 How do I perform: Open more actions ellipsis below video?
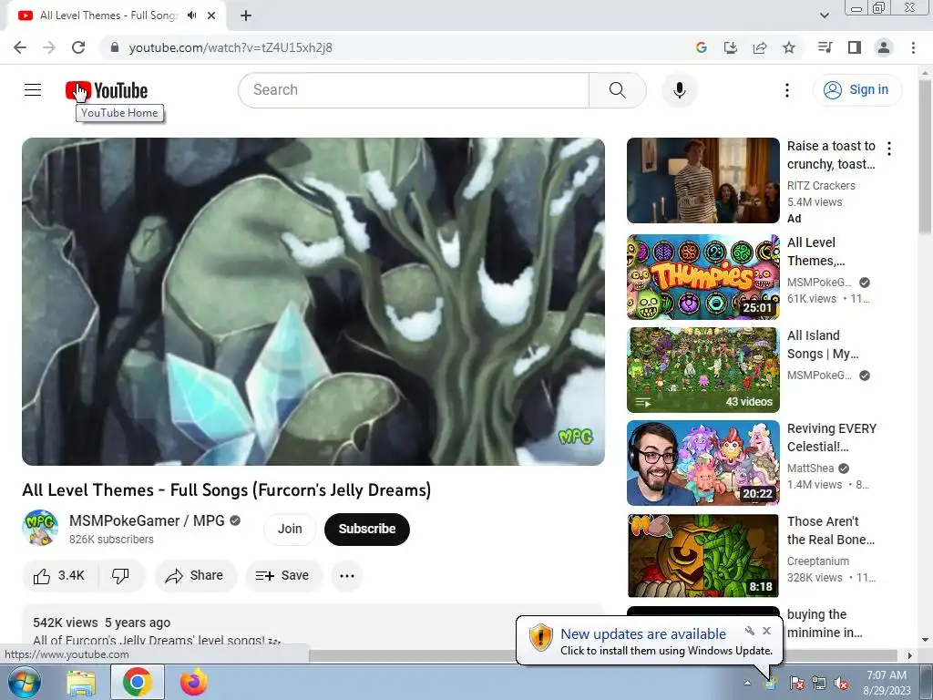(347, 576)
